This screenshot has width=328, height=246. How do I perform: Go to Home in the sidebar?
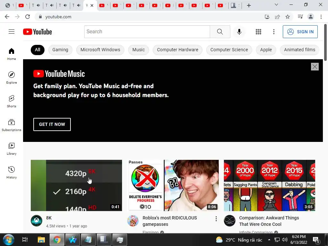point(12,54)
